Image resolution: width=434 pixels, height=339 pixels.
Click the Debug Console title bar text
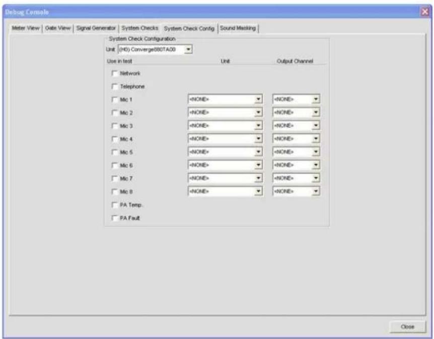[x=27, y=12]
